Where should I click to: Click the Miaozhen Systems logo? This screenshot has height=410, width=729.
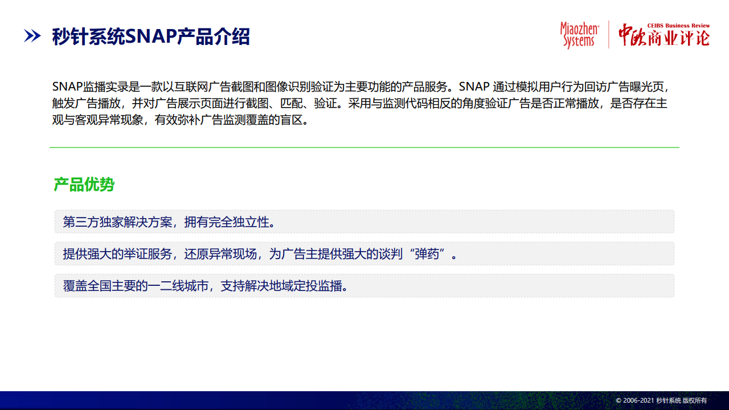tap(580, 35)
